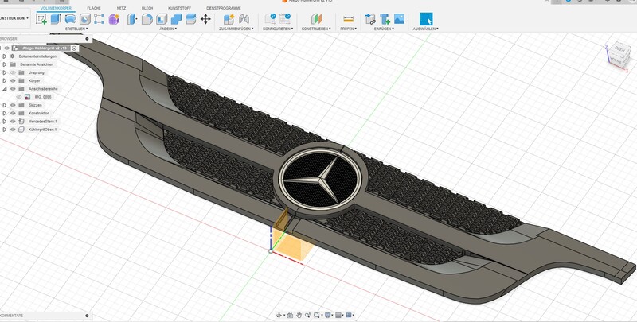Open the ZUSAMMENFÜGEN dropdown menu
The image size is (637, 322).
pyautogui.click(x=236, y=29)
